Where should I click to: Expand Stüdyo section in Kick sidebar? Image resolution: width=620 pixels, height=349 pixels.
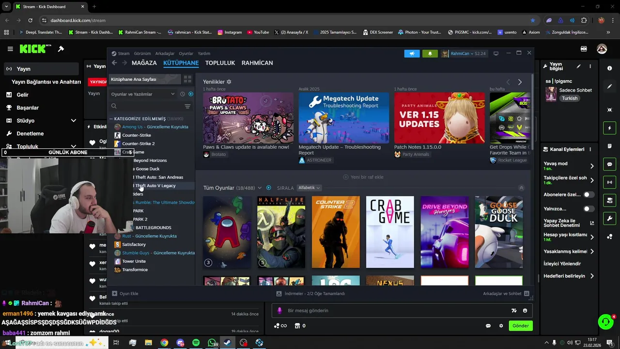74,121
